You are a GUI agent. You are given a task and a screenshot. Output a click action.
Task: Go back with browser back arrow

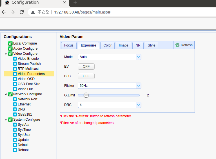click(4, 12)
